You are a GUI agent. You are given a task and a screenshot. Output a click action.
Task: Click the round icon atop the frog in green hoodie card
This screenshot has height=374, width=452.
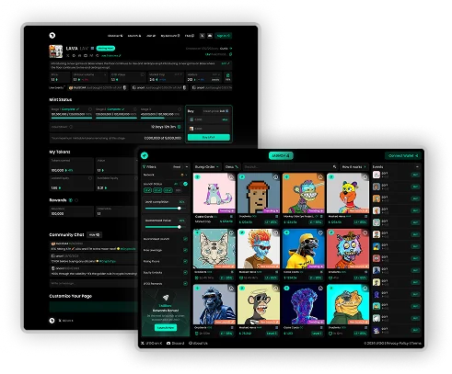(365, 289)
